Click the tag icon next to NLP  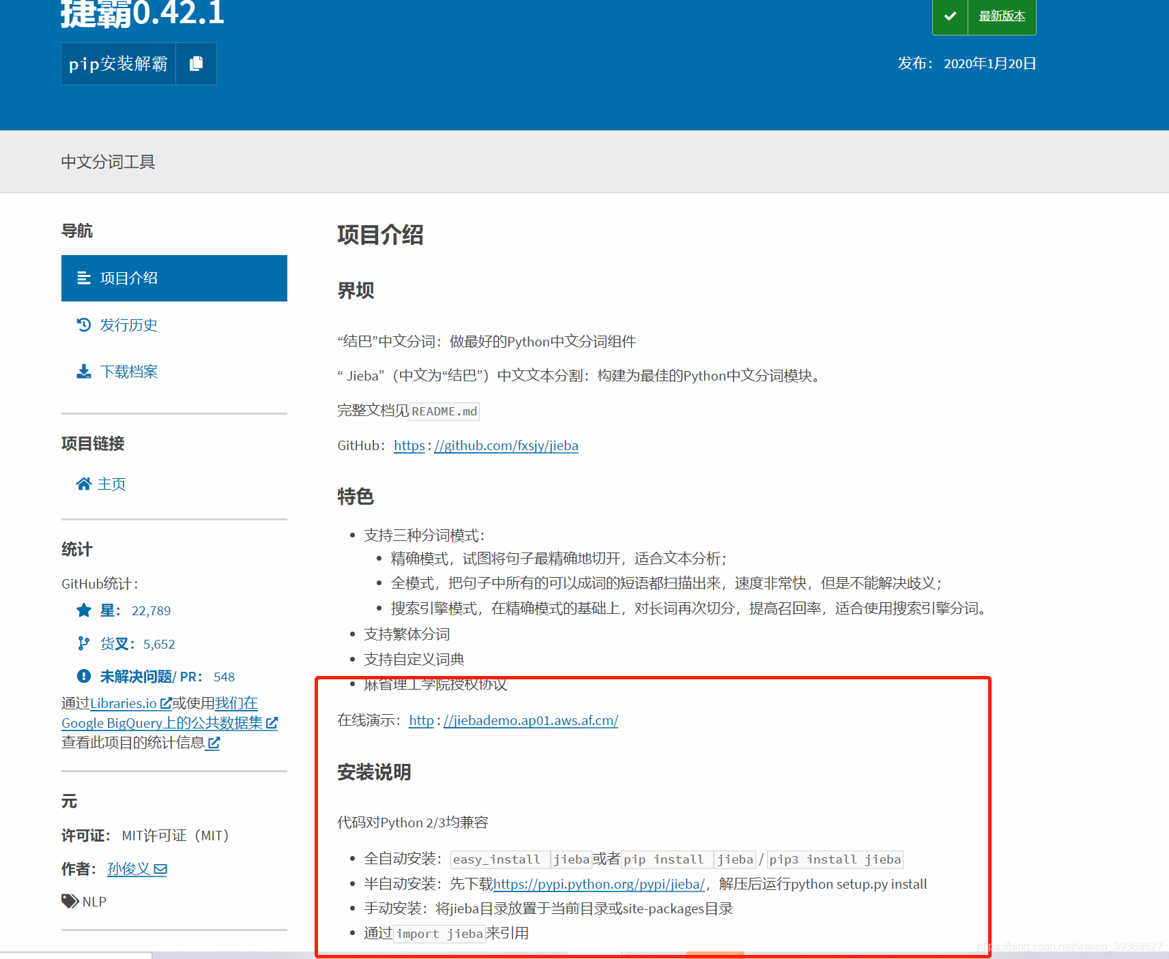pos(70,901)
